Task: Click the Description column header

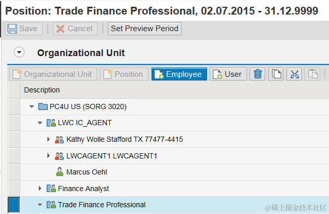Action: click(42, 90)
